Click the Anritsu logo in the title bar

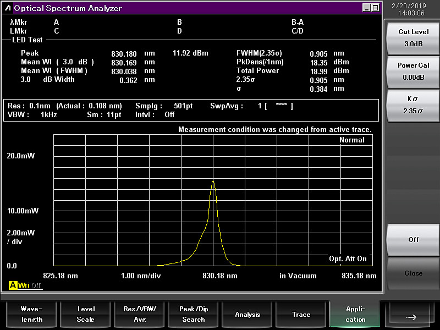pyautogui.click(x=8, y=8)
